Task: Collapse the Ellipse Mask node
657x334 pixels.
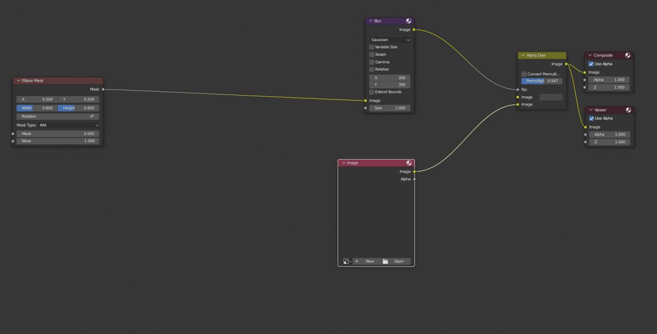Action: [19, 80]
